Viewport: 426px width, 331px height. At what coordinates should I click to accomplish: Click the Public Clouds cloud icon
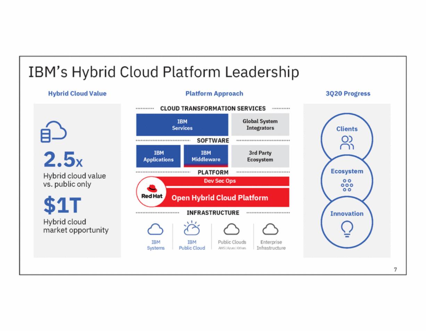(x=231, y=229)
